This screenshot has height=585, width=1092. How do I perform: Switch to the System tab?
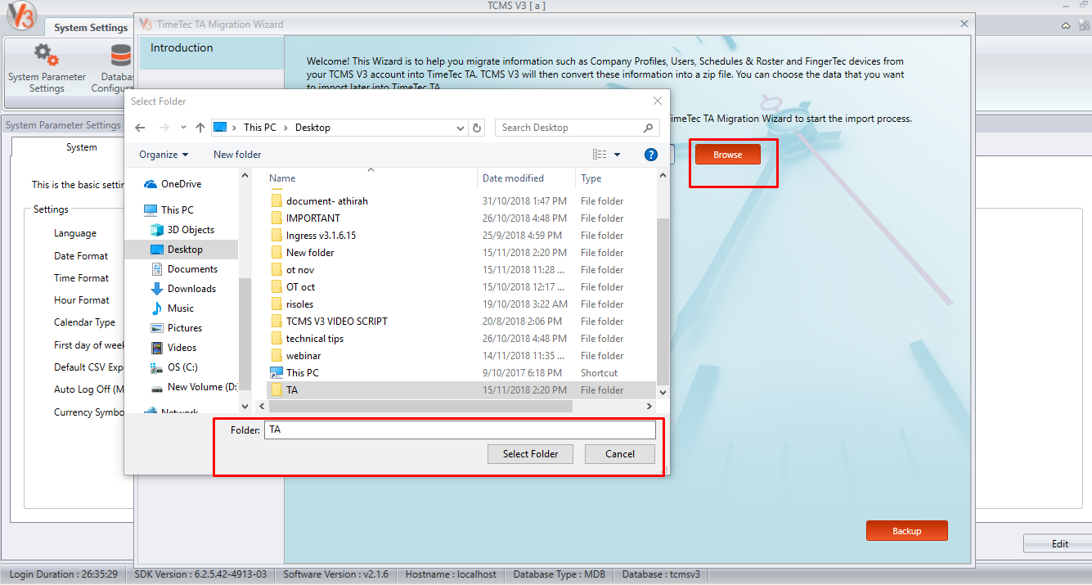click(x=82, y=147)
